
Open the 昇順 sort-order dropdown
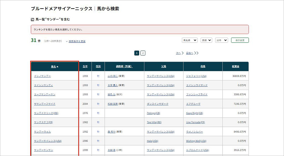click(206, 40)
